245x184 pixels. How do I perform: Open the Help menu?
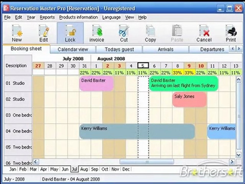[142, 17]
